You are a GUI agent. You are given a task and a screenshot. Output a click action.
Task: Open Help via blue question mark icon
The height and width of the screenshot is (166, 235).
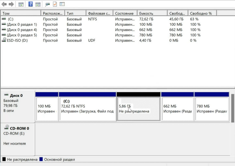point(31,4)
